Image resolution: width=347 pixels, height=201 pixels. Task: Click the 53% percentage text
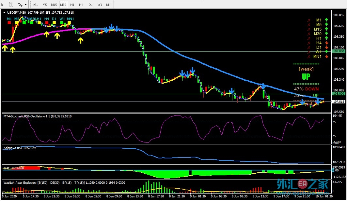point(299,95)
